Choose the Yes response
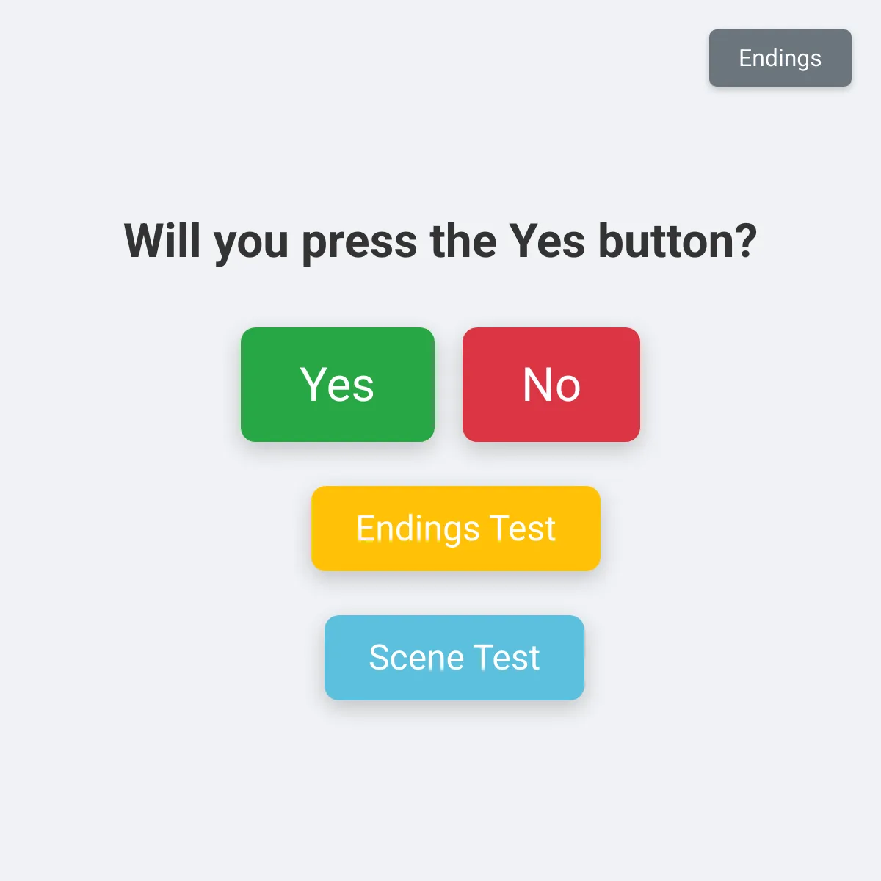The width and height of the screenshot is (881, 881). (338, 385)
